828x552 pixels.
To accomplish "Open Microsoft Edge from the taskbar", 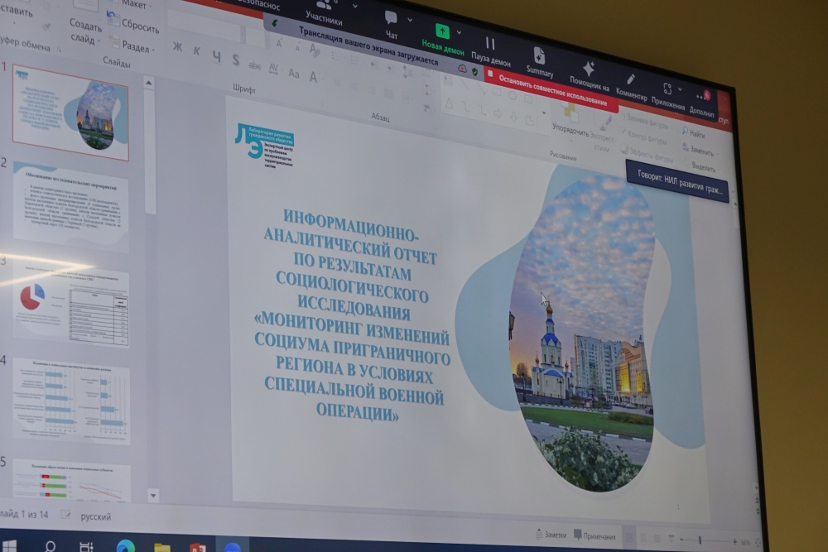I will pos(125,547).
